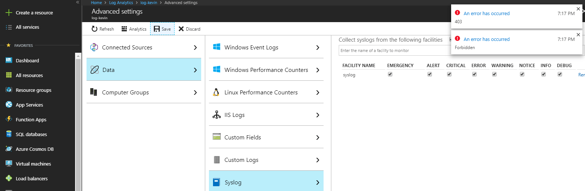Go to log-kevin breadcrumb link
585x191 pixels.
pyautogui.click(x=149, y=3)
